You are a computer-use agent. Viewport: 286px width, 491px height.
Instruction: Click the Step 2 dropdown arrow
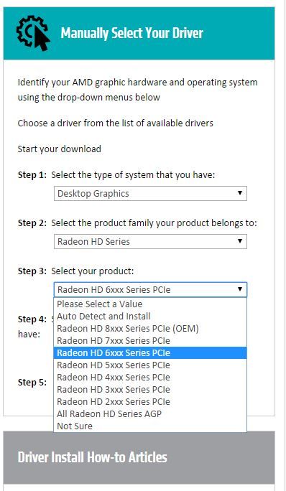point(240,241)
